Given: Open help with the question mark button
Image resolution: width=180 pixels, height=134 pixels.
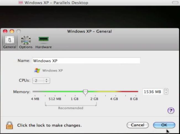Looking at the screenshot, I should coord(171,111).
